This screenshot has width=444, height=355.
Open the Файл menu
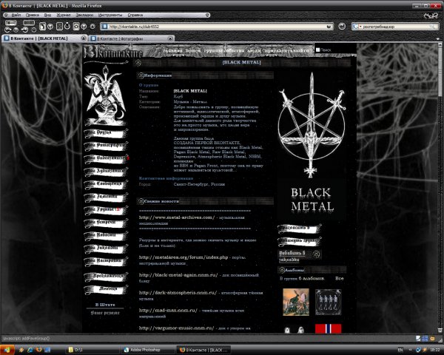(x=16, y=15)
